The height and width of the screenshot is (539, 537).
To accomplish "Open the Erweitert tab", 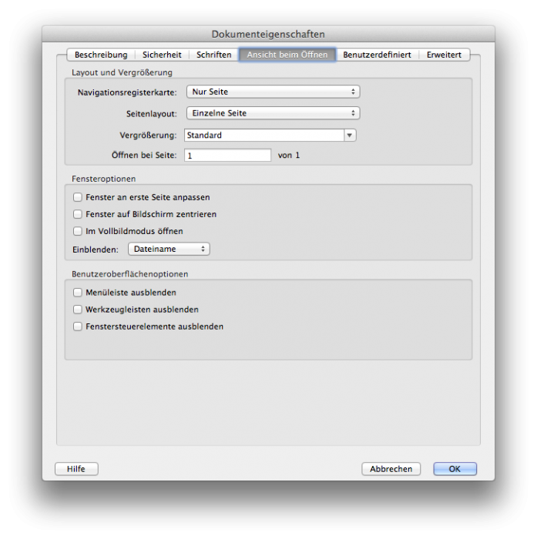I will 444,55.
